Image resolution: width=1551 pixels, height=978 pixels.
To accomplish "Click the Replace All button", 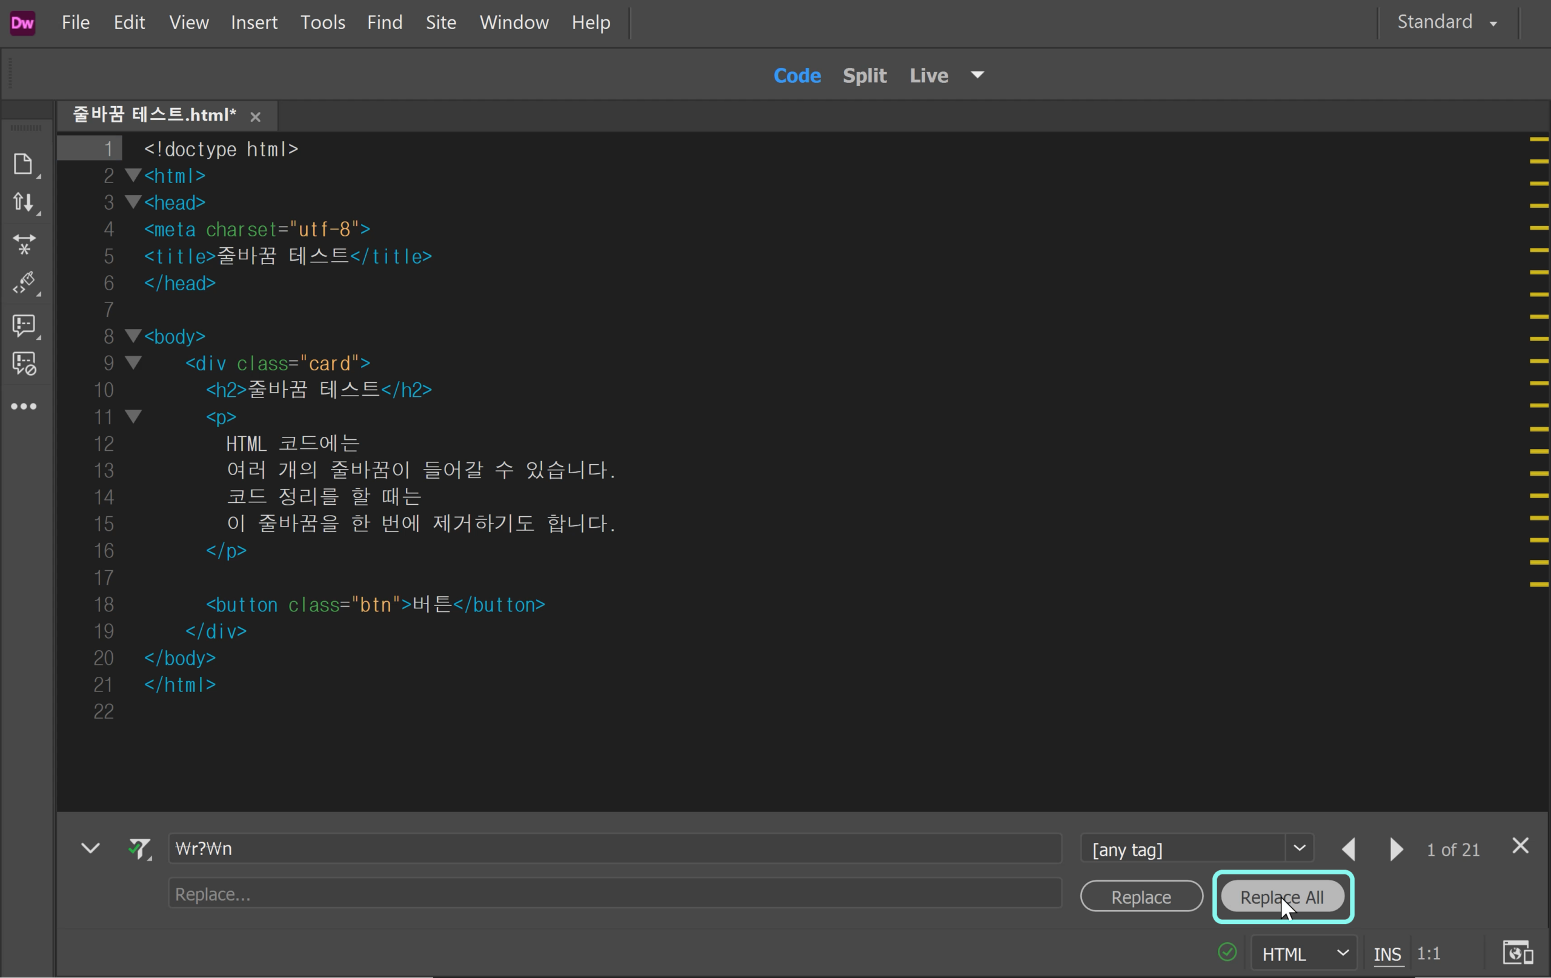I will pyautogui.click(x=1283, y=896).
